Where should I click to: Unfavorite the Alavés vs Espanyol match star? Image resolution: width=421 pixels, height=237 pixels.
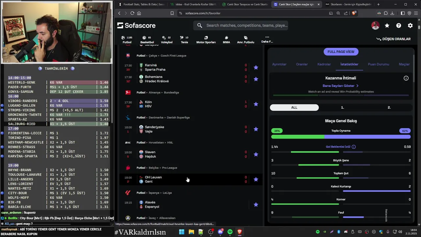tap(256, 205)
